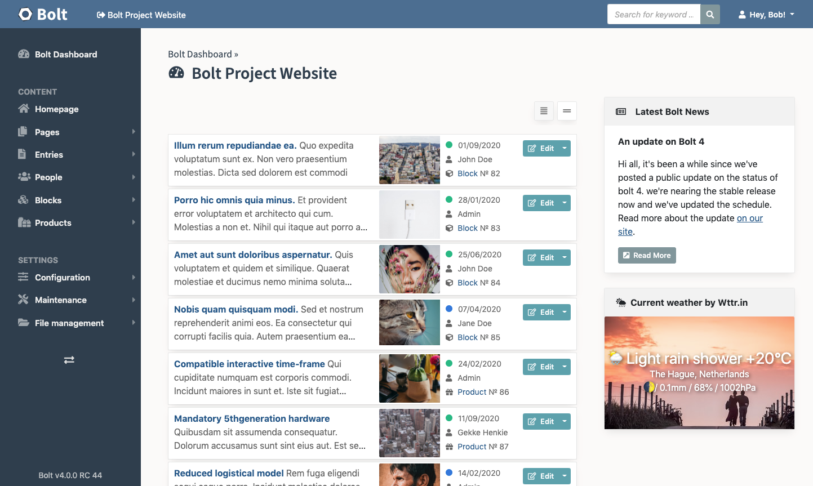Click Edit button for Product № 87
813x486 pixels.
point(541,421)
